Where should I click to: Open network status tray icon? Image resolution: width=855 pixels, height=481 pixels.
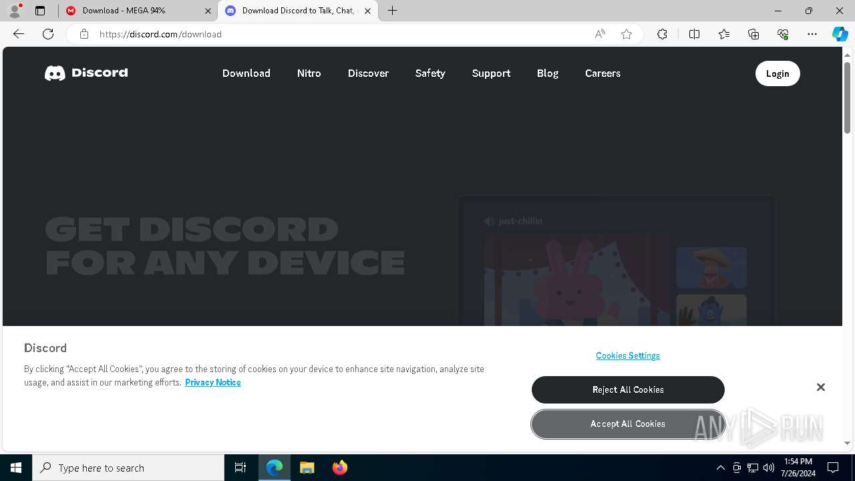[x=753, y=468]
